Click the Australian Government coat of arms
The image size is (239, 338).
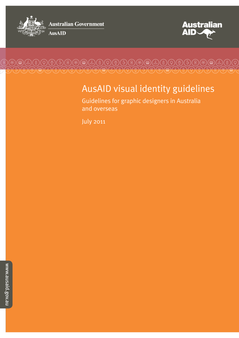[31, 26]
